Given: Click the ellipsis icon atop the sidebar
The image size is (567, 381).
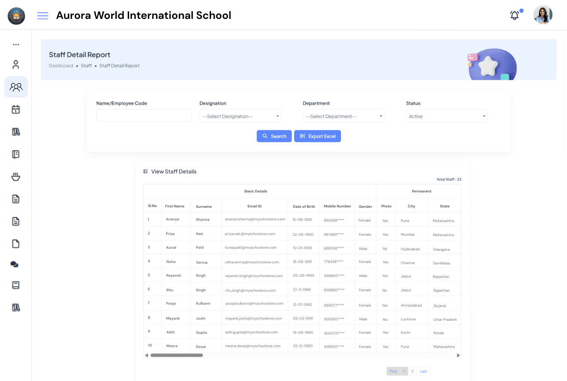Looking at the screenshot, I should coord(16,44).
